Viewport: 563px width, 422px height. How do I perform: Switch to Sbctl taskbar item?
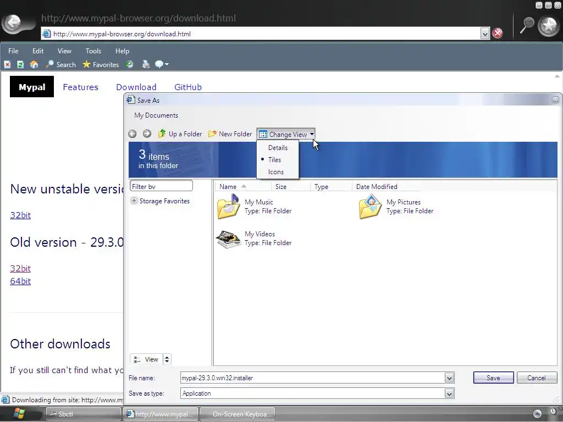point(84,414)
